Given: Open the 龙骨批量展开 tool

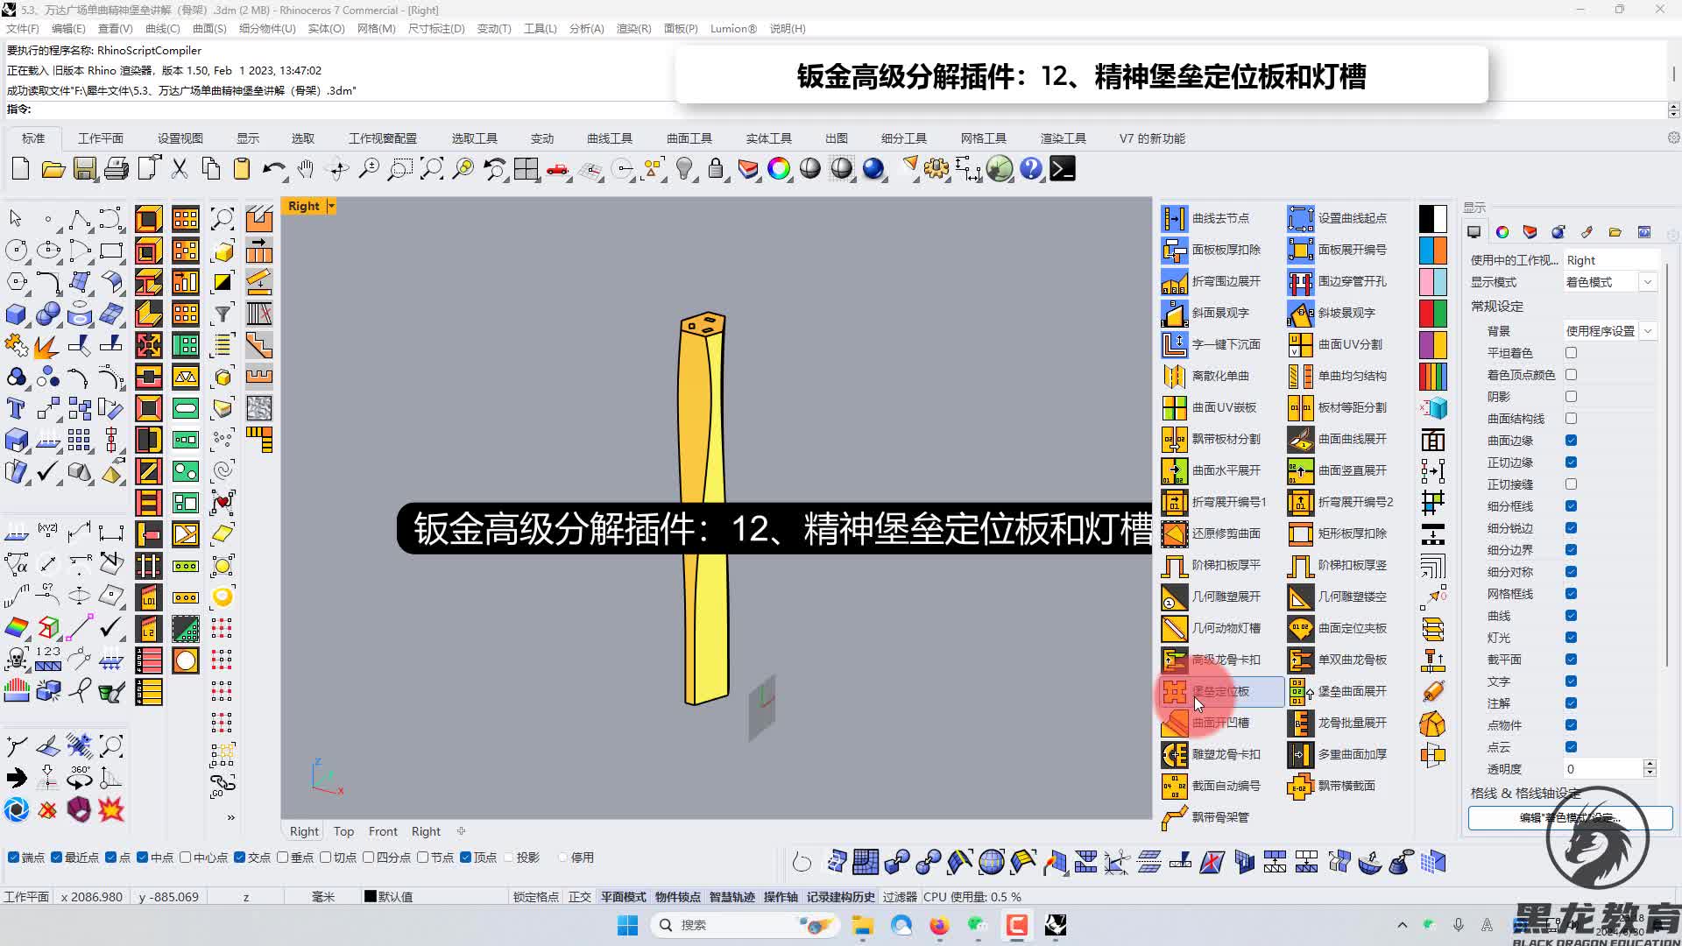Looking at the screenshot, I should (x=1300, y=723).
